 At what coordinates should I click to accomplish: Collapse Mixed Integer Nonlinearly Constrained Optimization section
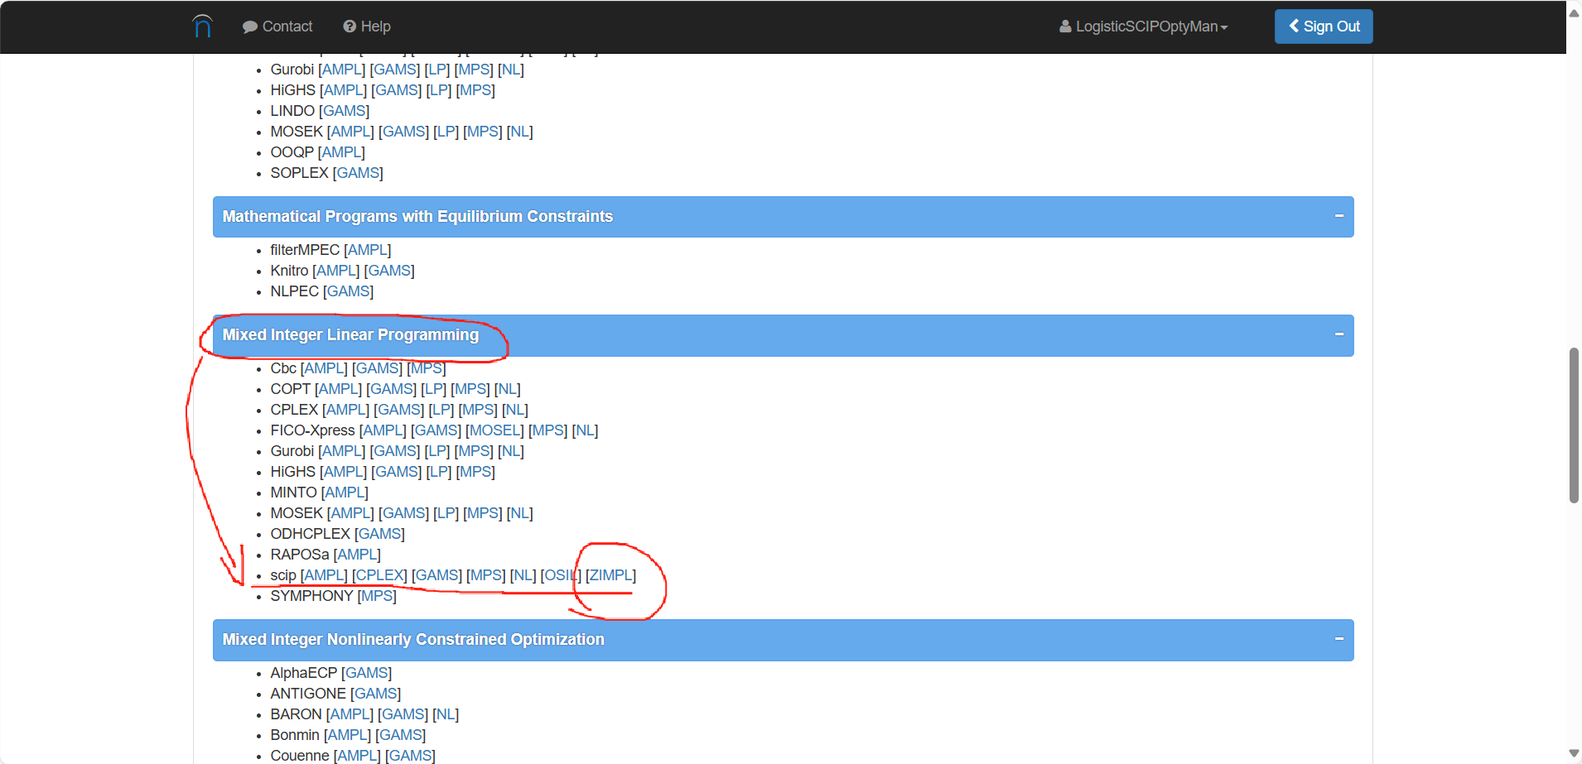tap(1338, 639)
